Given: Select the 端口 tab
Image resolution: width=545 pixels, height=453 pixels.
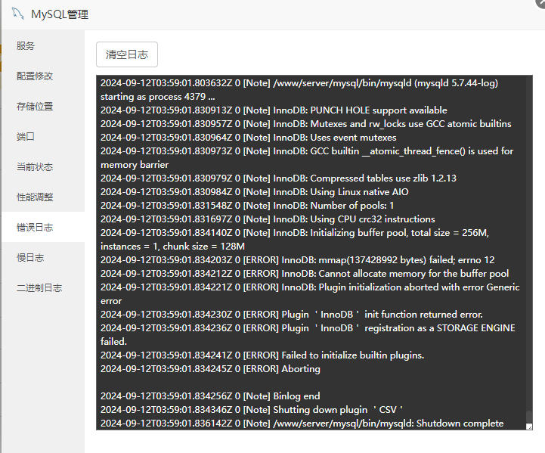Looking at the screenshot, I should pyautogui.click(x=43, y=136).
